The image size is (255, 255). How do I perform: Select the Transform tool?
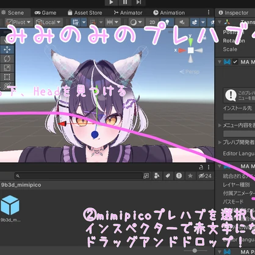coord(7,85)
